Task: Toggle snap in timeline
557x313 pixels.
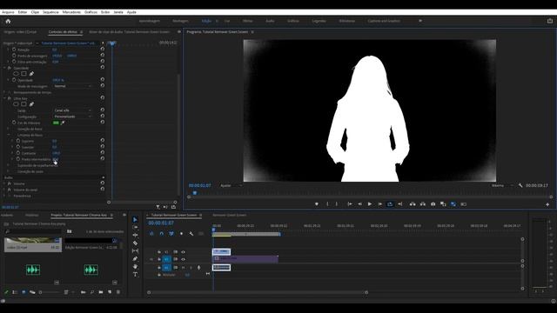Action: tap(162, 234)
